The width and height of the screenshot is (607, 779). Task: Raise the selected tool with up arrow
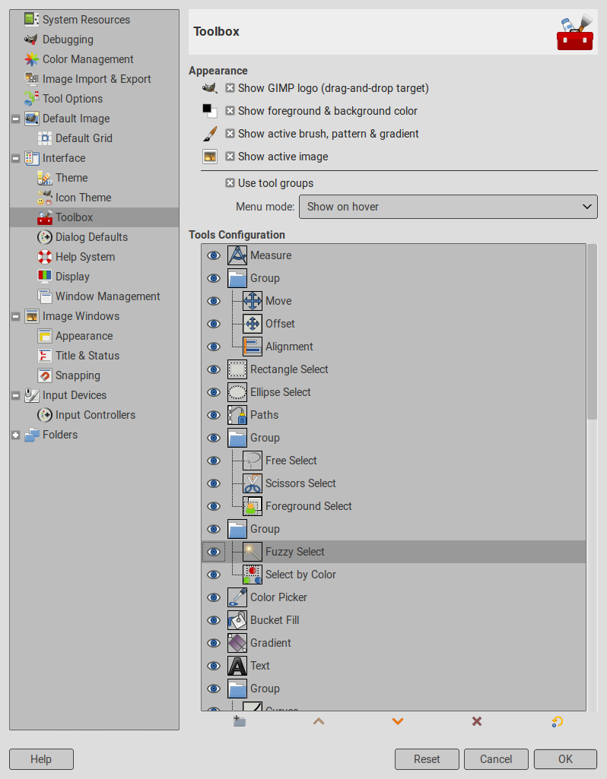(319, 721)
